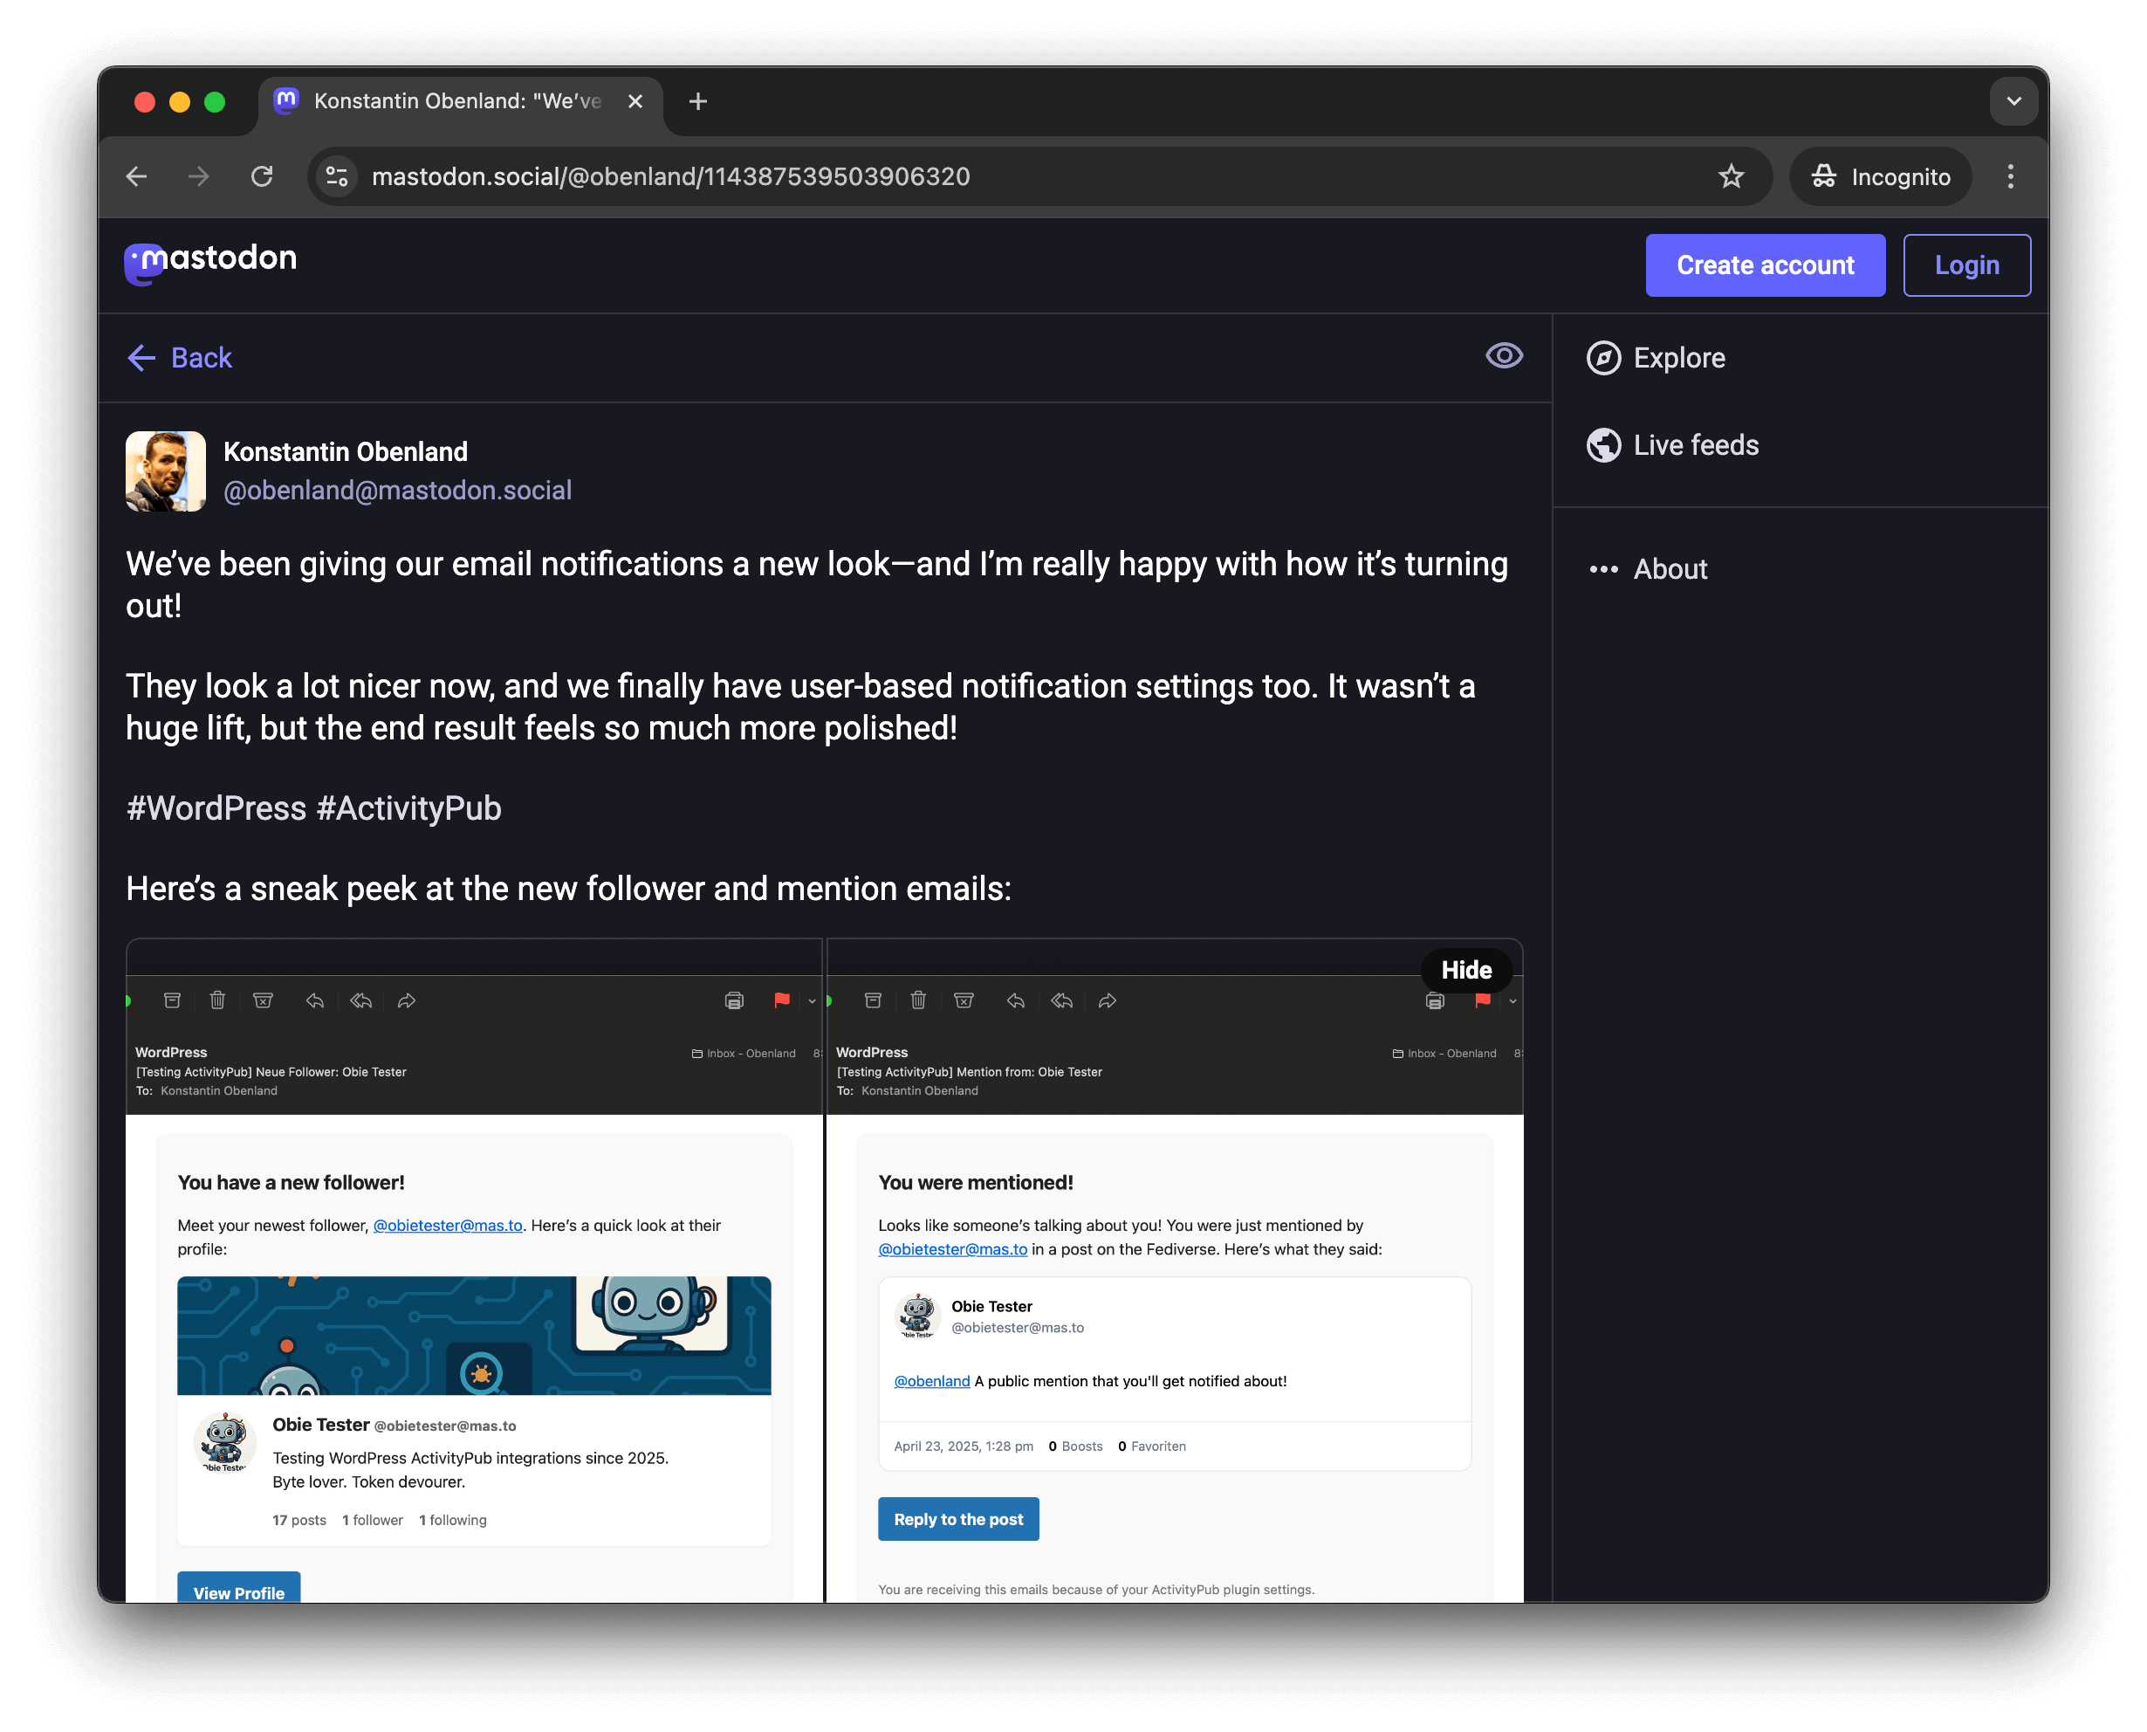Open the Chrome three-dot menu
Image resolution: width=2147 pixels, height=1732 pixels.
click(x=2010, y=176)
